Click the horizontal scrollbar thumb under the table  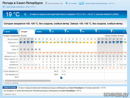28,81
